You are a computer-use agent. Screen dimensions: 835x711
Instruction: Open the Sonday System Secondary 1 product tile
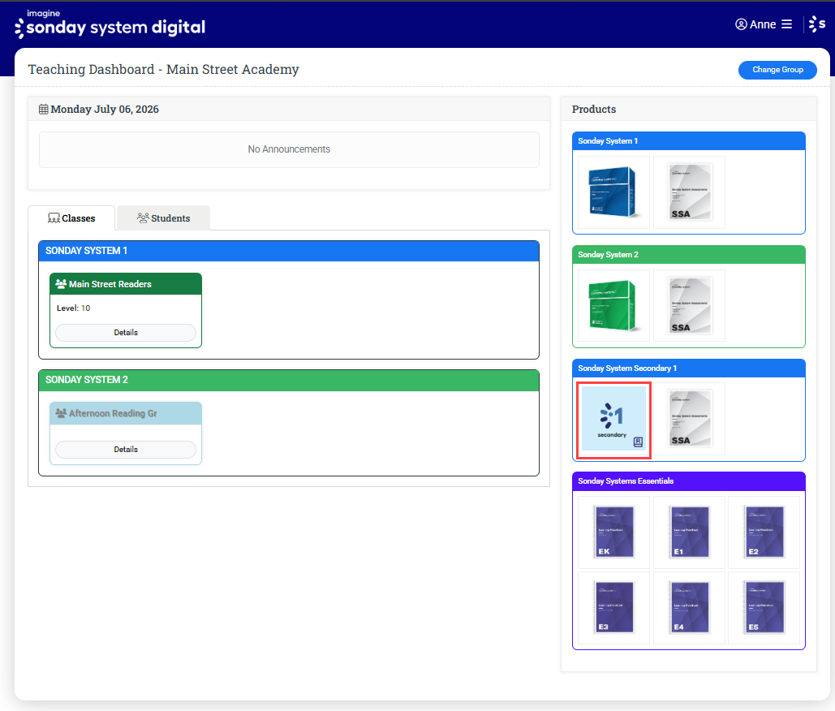[613, 419]
